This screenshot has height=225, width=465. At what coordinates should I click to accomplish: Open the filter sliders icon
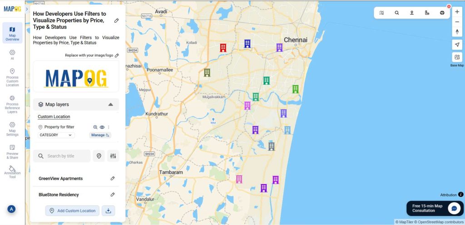113,156
